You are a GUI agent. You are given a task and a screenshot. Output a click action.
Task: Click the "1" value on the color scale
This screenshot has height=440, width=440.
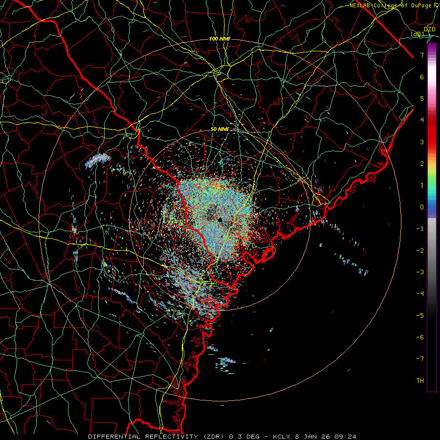(x=422, y=185)
